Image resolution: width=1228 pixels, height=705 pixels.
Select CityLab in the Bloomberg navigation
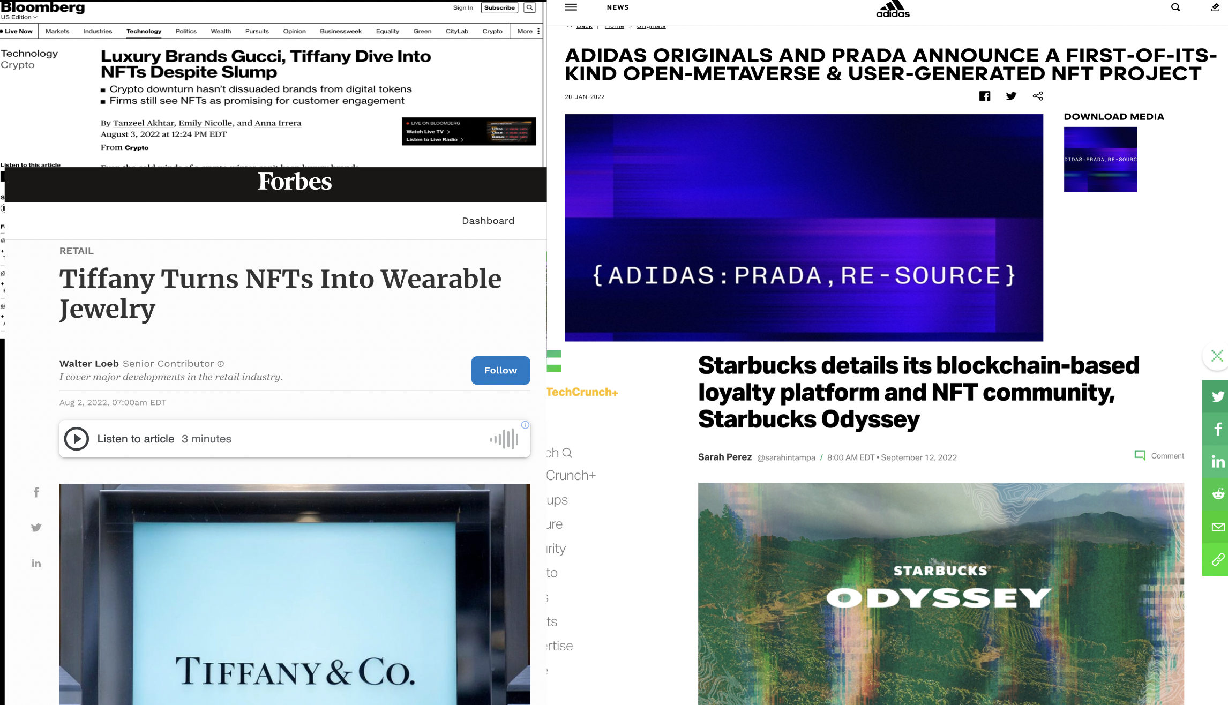pos(457,31)
